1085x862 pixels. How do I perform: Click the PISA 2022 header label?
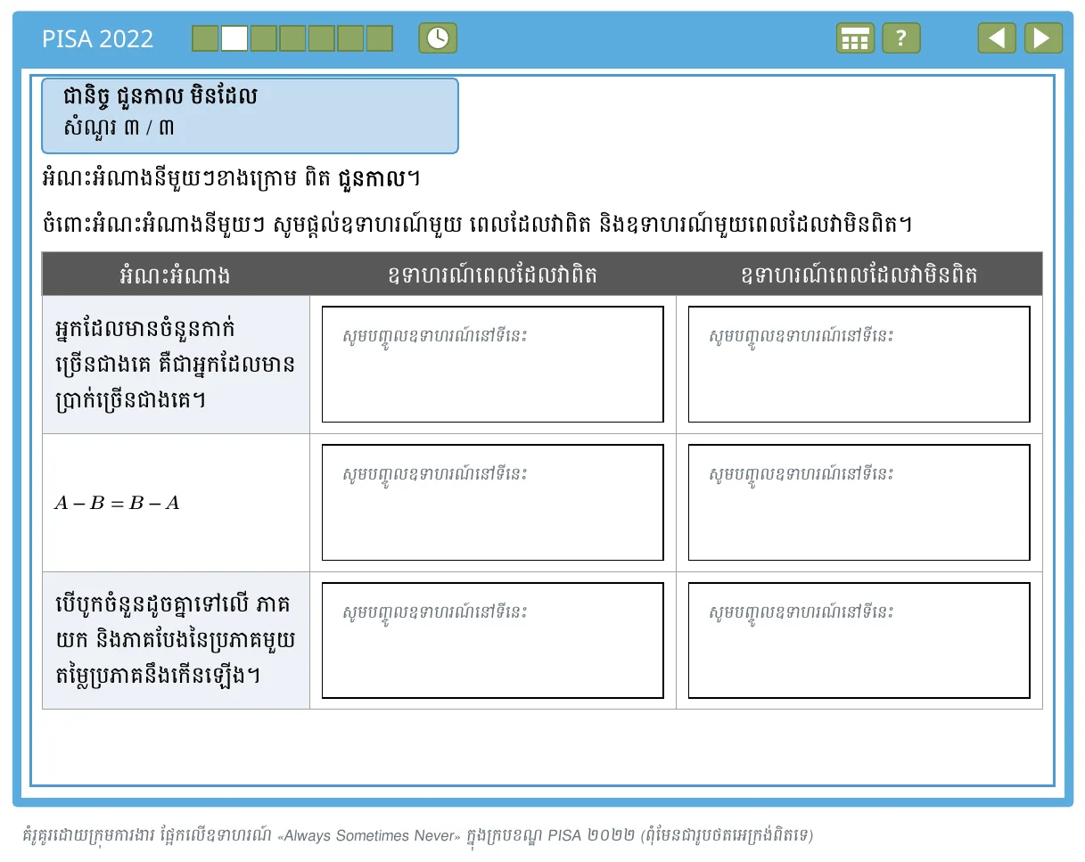(x=98, y=38)
